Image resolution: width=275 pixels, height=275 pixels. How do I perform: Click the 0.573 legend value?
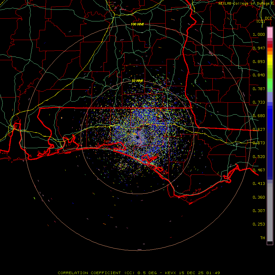tap(259, 143)
